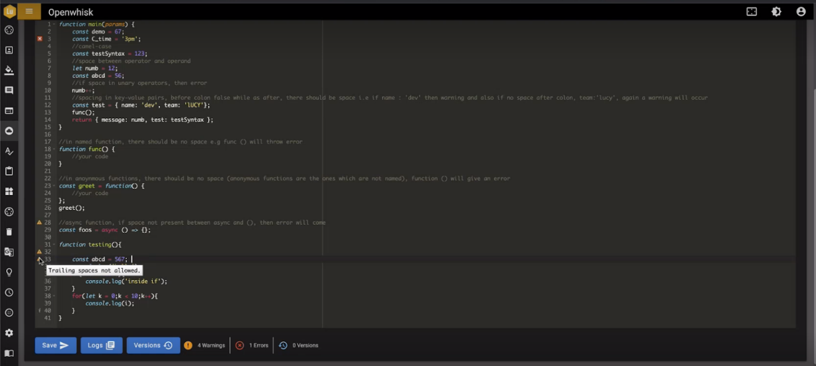Open the widgets sidebar icon
Viewport: 816px width, 366px height.
[x=9, y=191]
